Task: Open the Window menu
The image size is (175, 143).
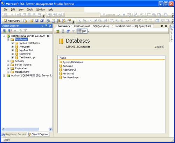Action: 41,9
